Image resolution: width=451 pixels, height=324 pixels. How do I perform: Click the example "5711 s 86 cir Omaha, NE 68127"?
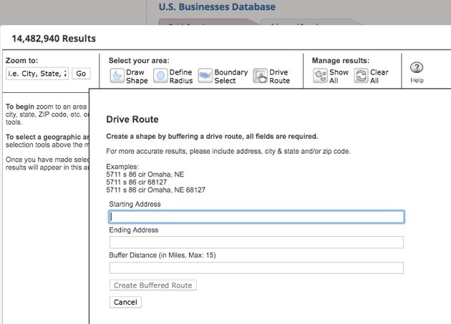(155, 190)
